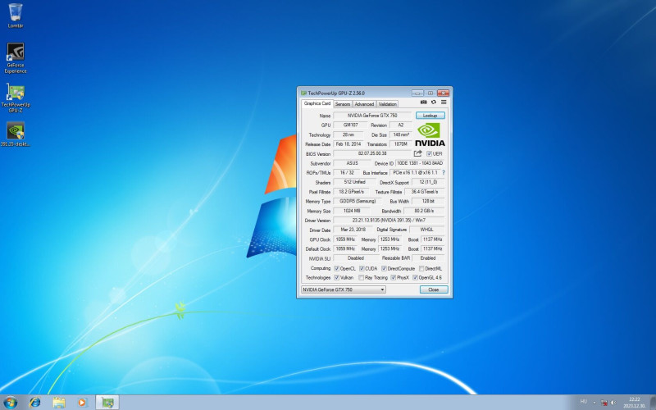Show hidden tray icons arrow
The width and height of the screenshot is (656, 410).
click(594, 403)
